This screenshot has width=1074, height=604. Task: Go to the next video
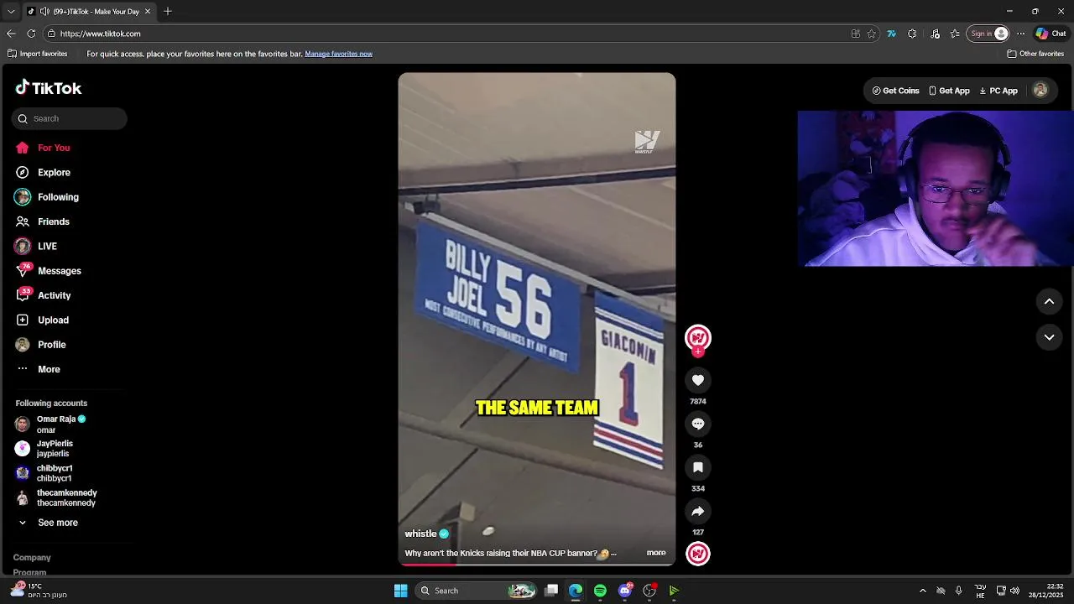coord(1049,337)
